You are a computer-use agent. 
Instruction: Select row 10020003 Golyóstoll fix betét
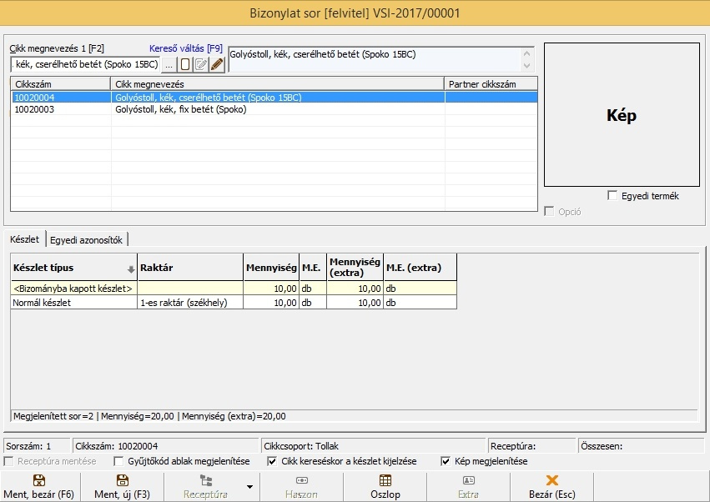(180, 109)
